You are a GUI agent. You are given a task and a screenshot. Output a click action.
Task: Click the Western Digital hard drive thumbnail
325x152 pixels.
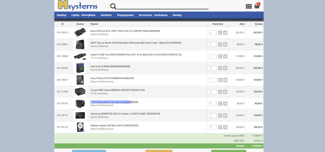80,127
